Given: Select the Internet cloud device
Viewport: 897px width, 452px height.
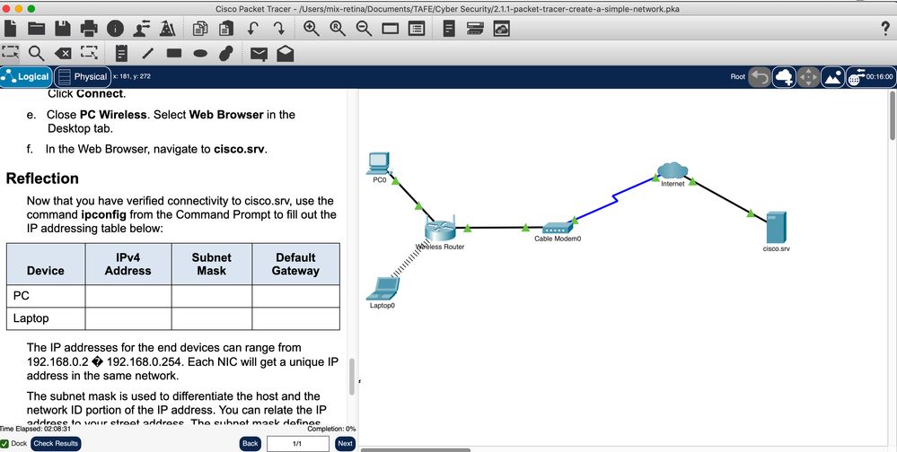Looking at the screenshot, I should pos(673,170).
